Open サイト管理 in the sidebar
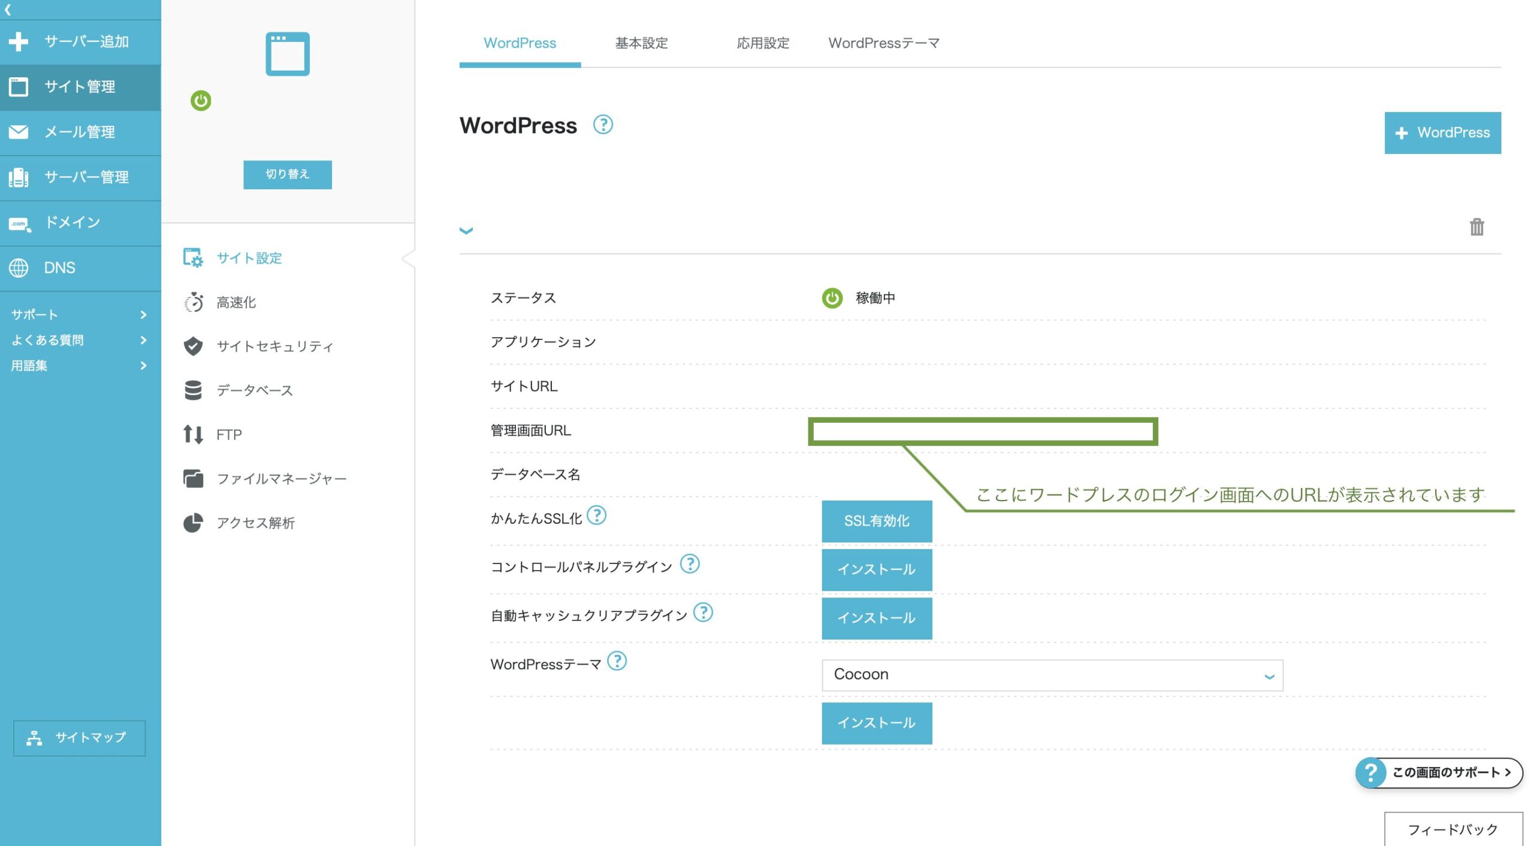The height and width of the screenshot is (846, 1534). (x=80, y=87)
